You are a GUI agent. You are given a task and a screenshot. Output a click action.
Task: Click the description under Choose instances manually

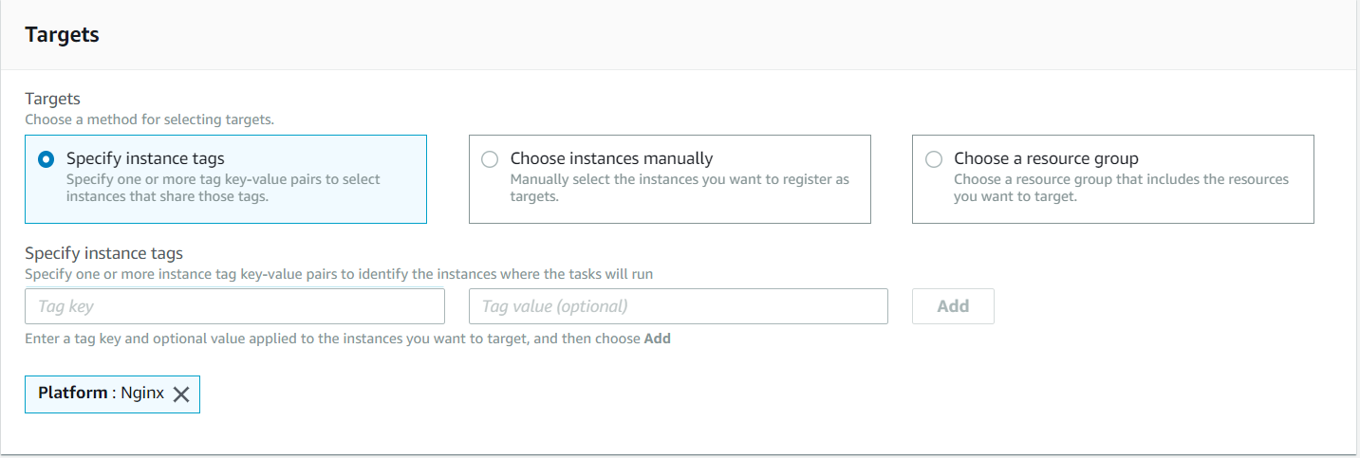point(679,188)
